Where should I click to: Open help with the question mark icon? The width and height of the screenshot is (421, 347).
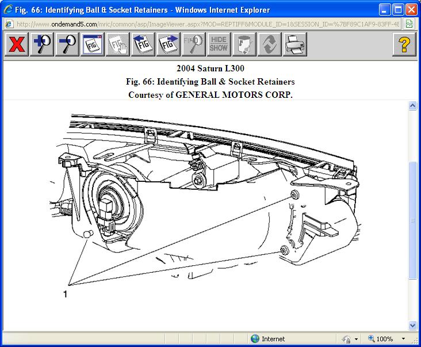[404, 45]
